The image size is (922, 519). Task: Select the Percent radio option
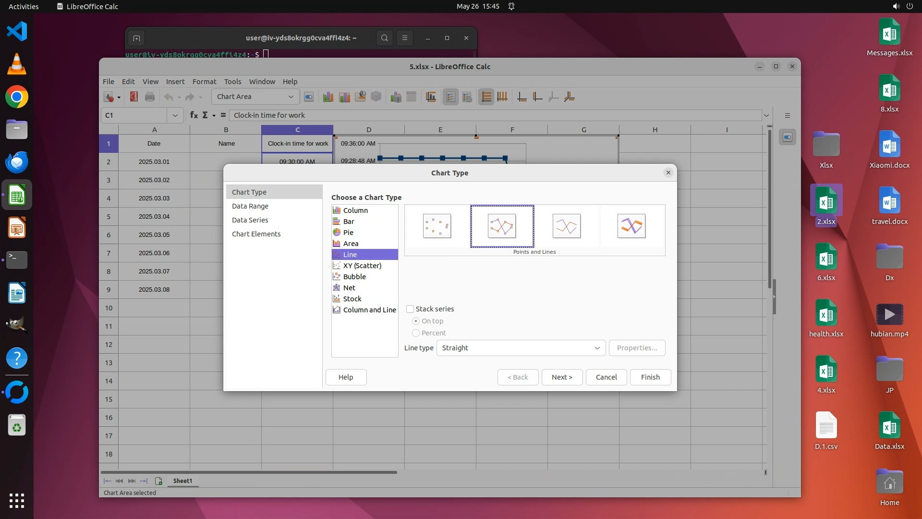(416, 333)
